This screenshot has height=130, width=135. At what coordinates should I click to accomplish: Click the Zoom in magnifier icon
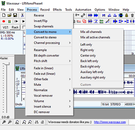[4, 122]
